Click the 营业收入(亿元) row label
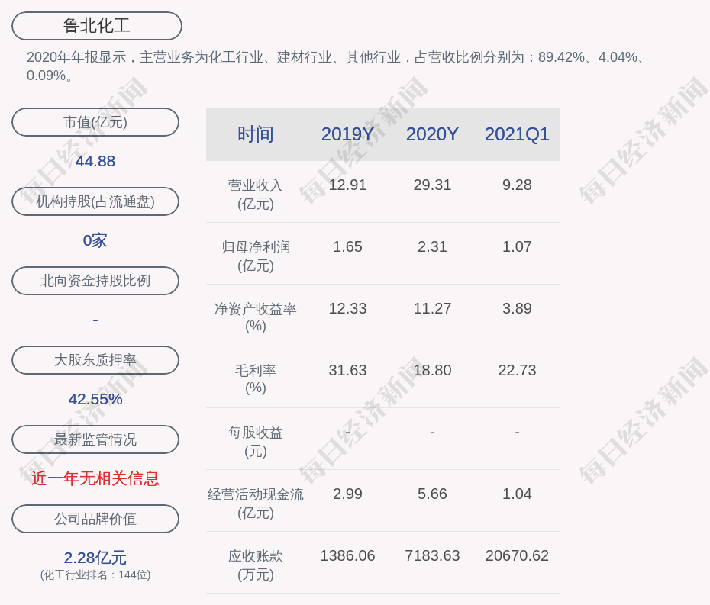 [256, 194]
